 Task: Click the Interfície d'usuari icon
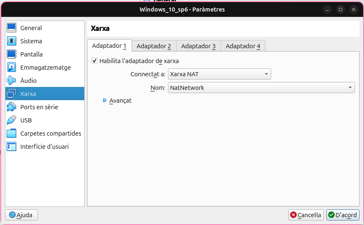(x=12, y=147)
